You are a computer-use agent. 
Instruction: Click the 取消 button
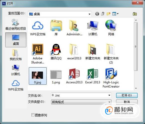[127, 102]
